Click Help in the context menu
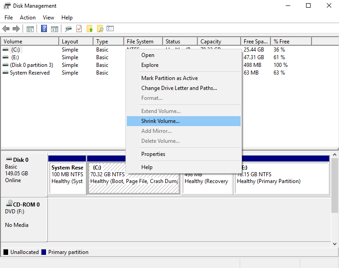The image size is (339, 268). [x=184, y=167]
